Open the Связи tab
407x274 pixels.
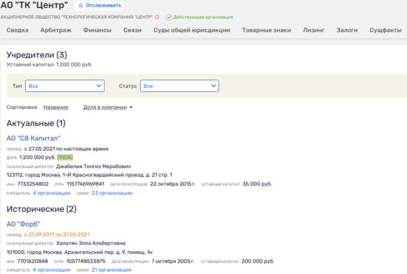(x=132, y=30)
